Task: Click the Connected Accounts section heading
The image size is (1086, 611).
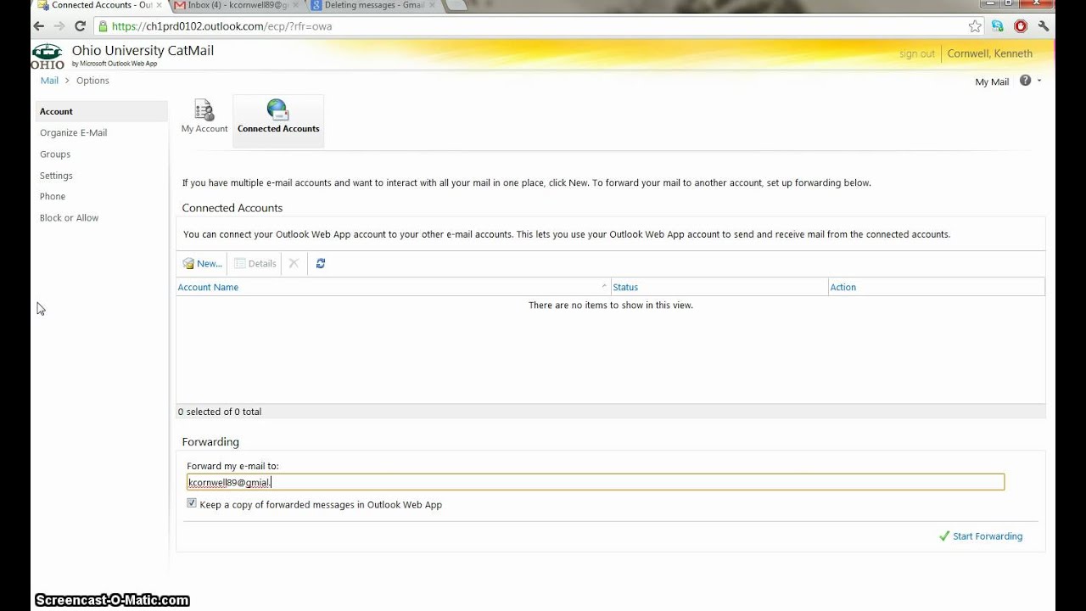Action: tap(232, 208)
